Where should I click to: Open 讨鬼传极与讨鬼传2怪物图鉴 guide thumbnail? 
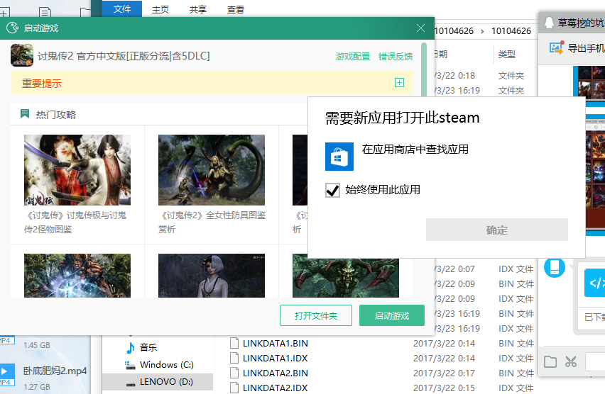pos(77,170)
